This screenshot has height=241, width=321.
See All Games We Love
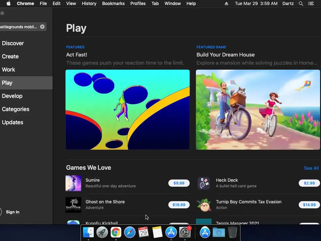[311, 168]
